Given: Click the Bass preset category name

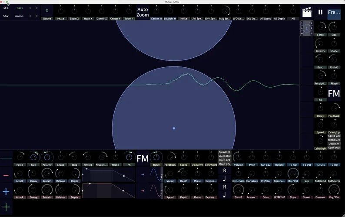Looking at the screenshot, I should pyautogui.click(x=20, y=8).
